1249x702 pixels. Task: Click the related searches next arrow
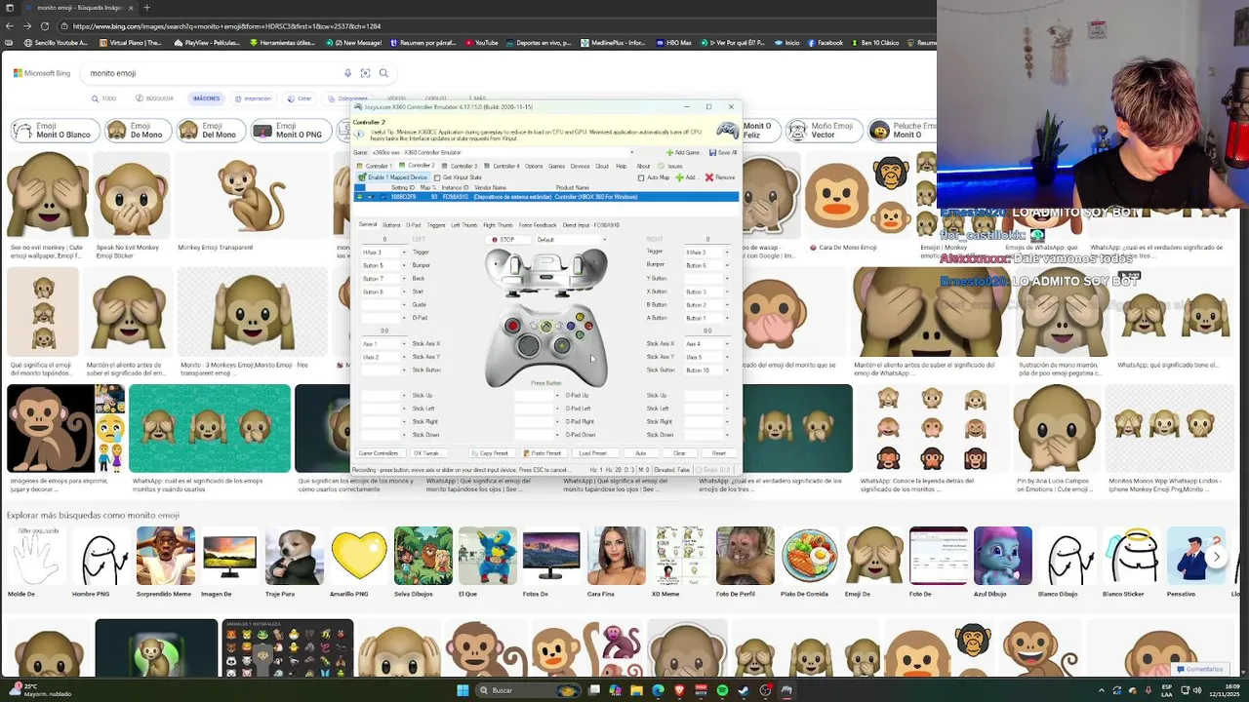point(1216,557)
